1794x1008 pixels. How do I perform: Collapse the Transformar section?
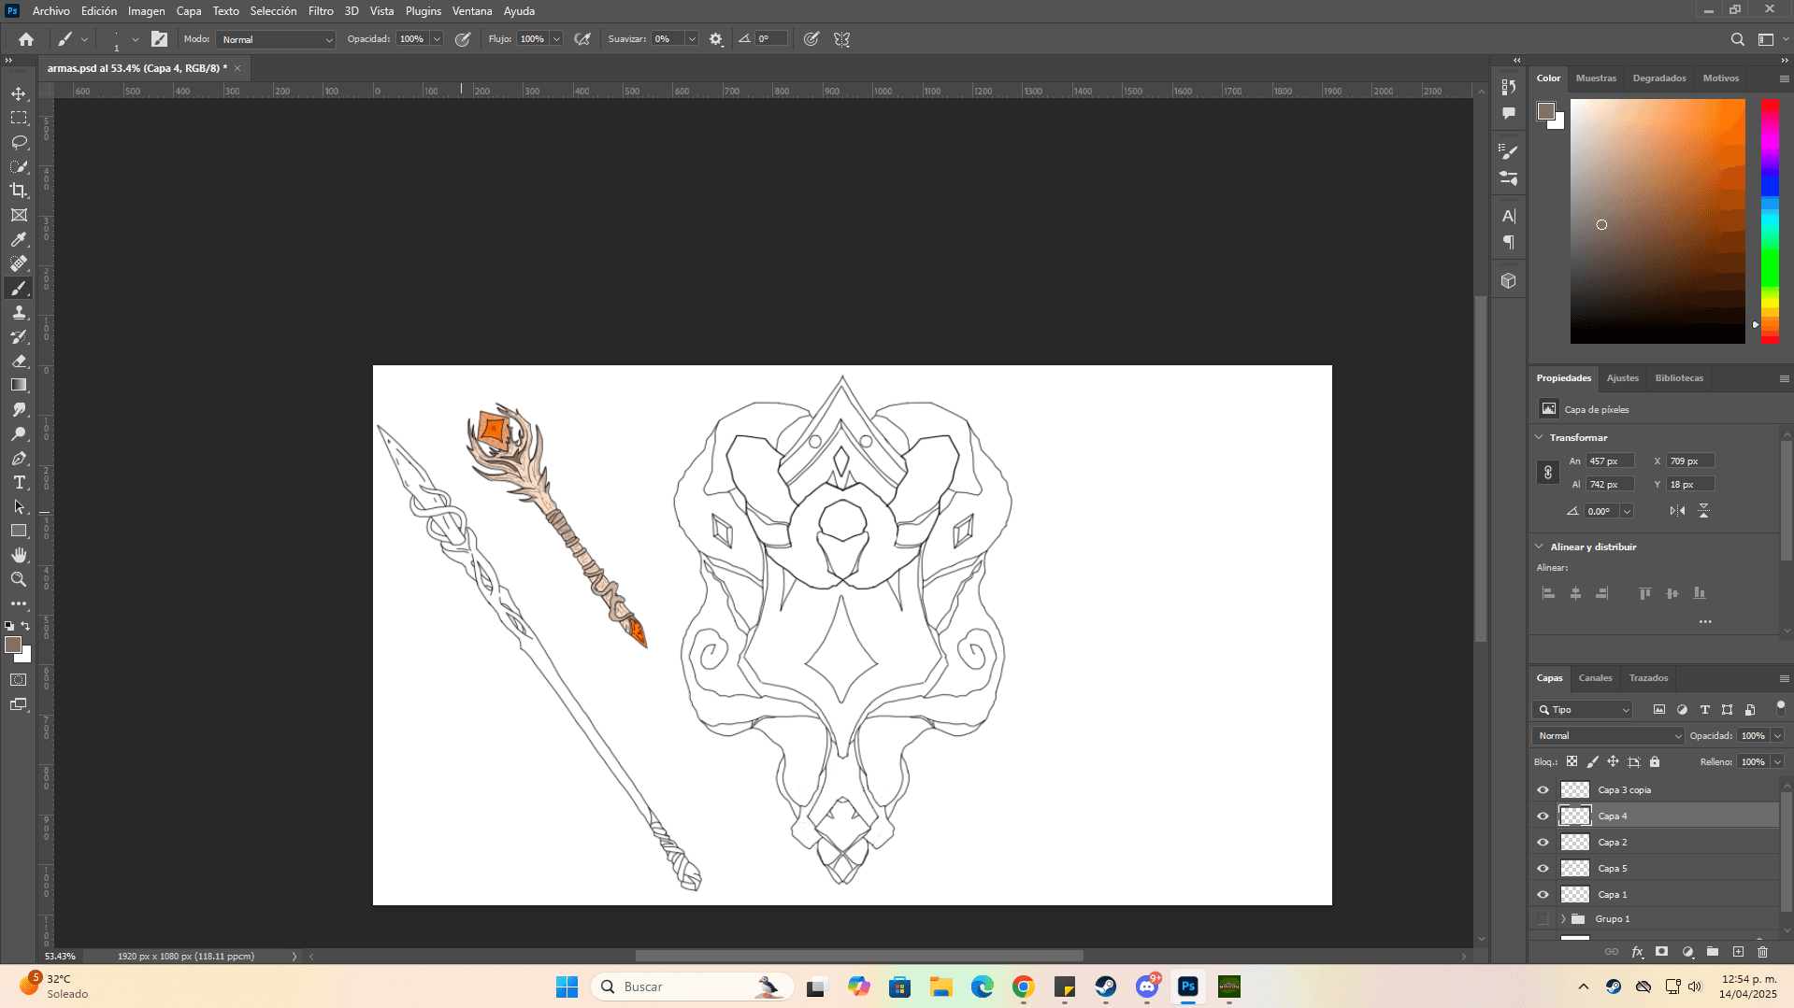(1540, 437)
